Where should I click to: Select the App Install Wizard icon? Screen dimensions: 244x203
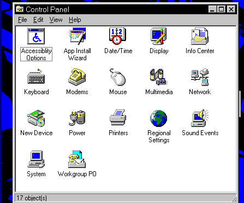(x=77, y=36)
